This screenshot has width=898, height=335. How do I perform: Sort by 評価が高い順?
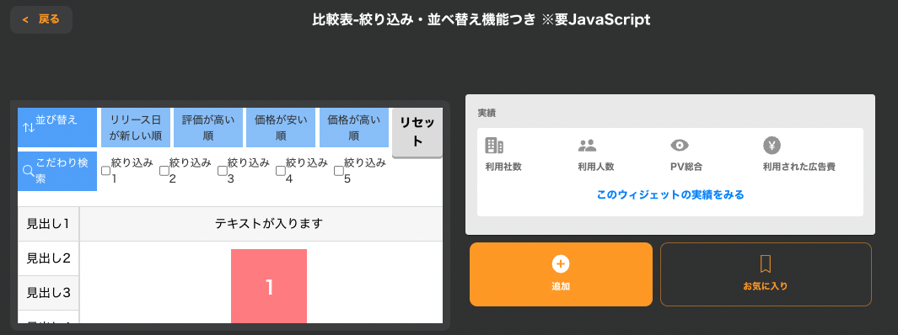[208, 127]
